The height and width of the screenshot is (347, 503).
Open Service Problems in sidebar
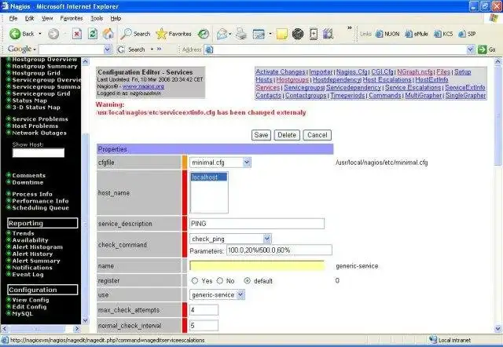coord(40,119)
